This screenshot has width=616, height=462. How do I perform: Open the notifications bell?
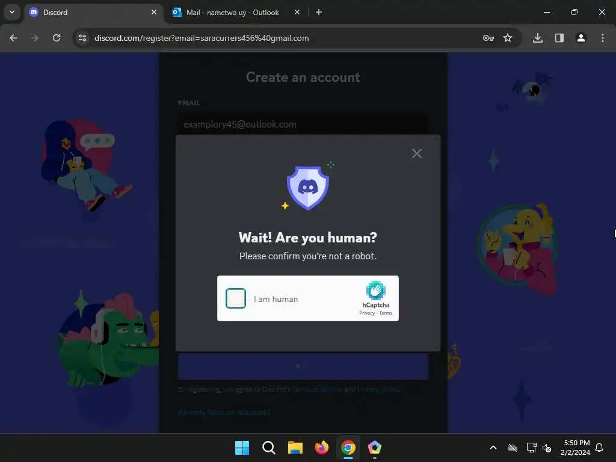599,448
